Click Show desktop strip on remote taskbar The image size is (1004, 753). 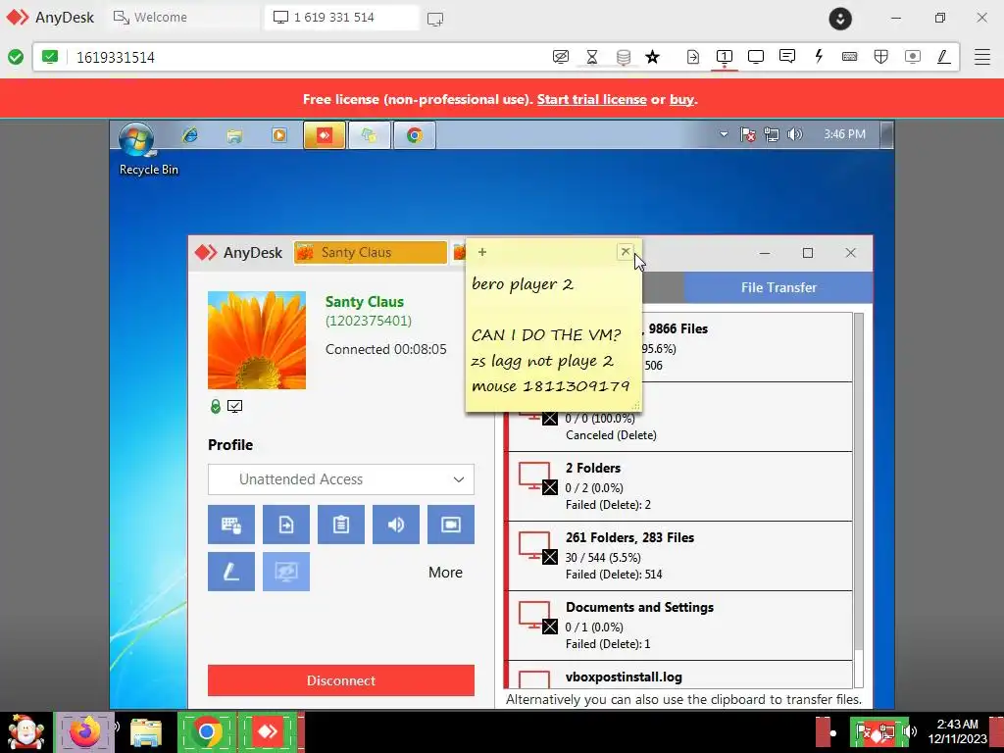coord(886,134)
